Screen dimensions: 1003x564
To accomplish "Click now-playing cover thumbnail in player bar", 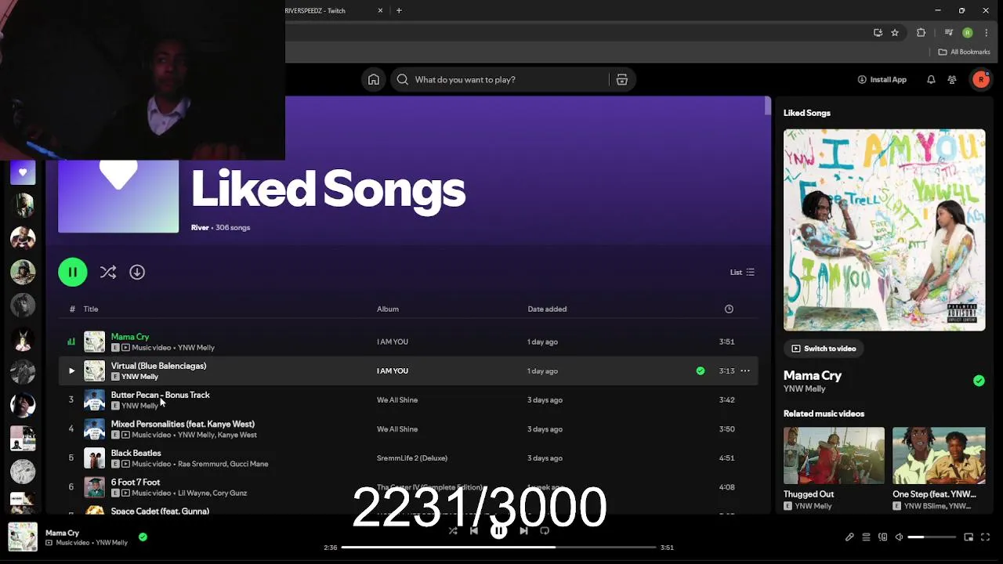I will click(23, 537).
